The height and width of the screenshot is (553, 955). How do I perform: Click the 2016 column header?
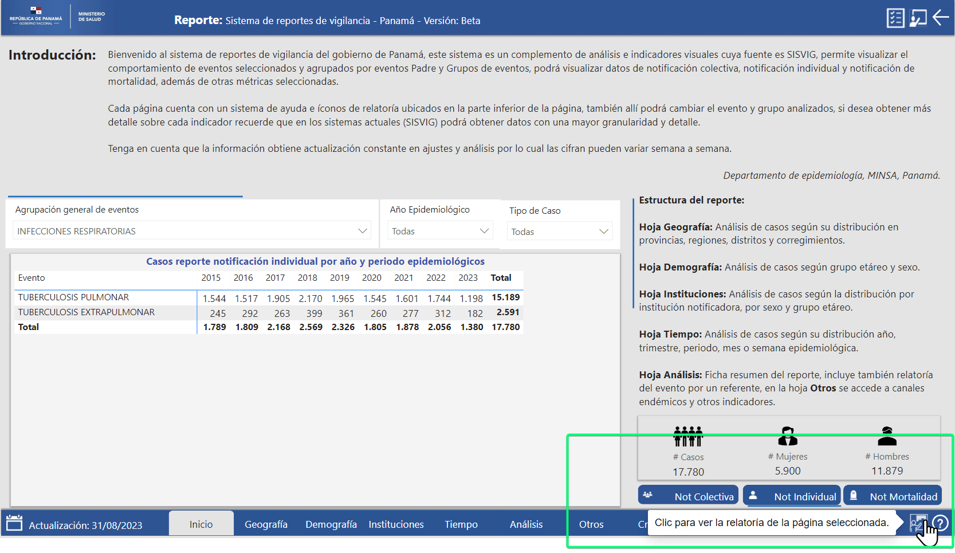(x=243, y=277)
